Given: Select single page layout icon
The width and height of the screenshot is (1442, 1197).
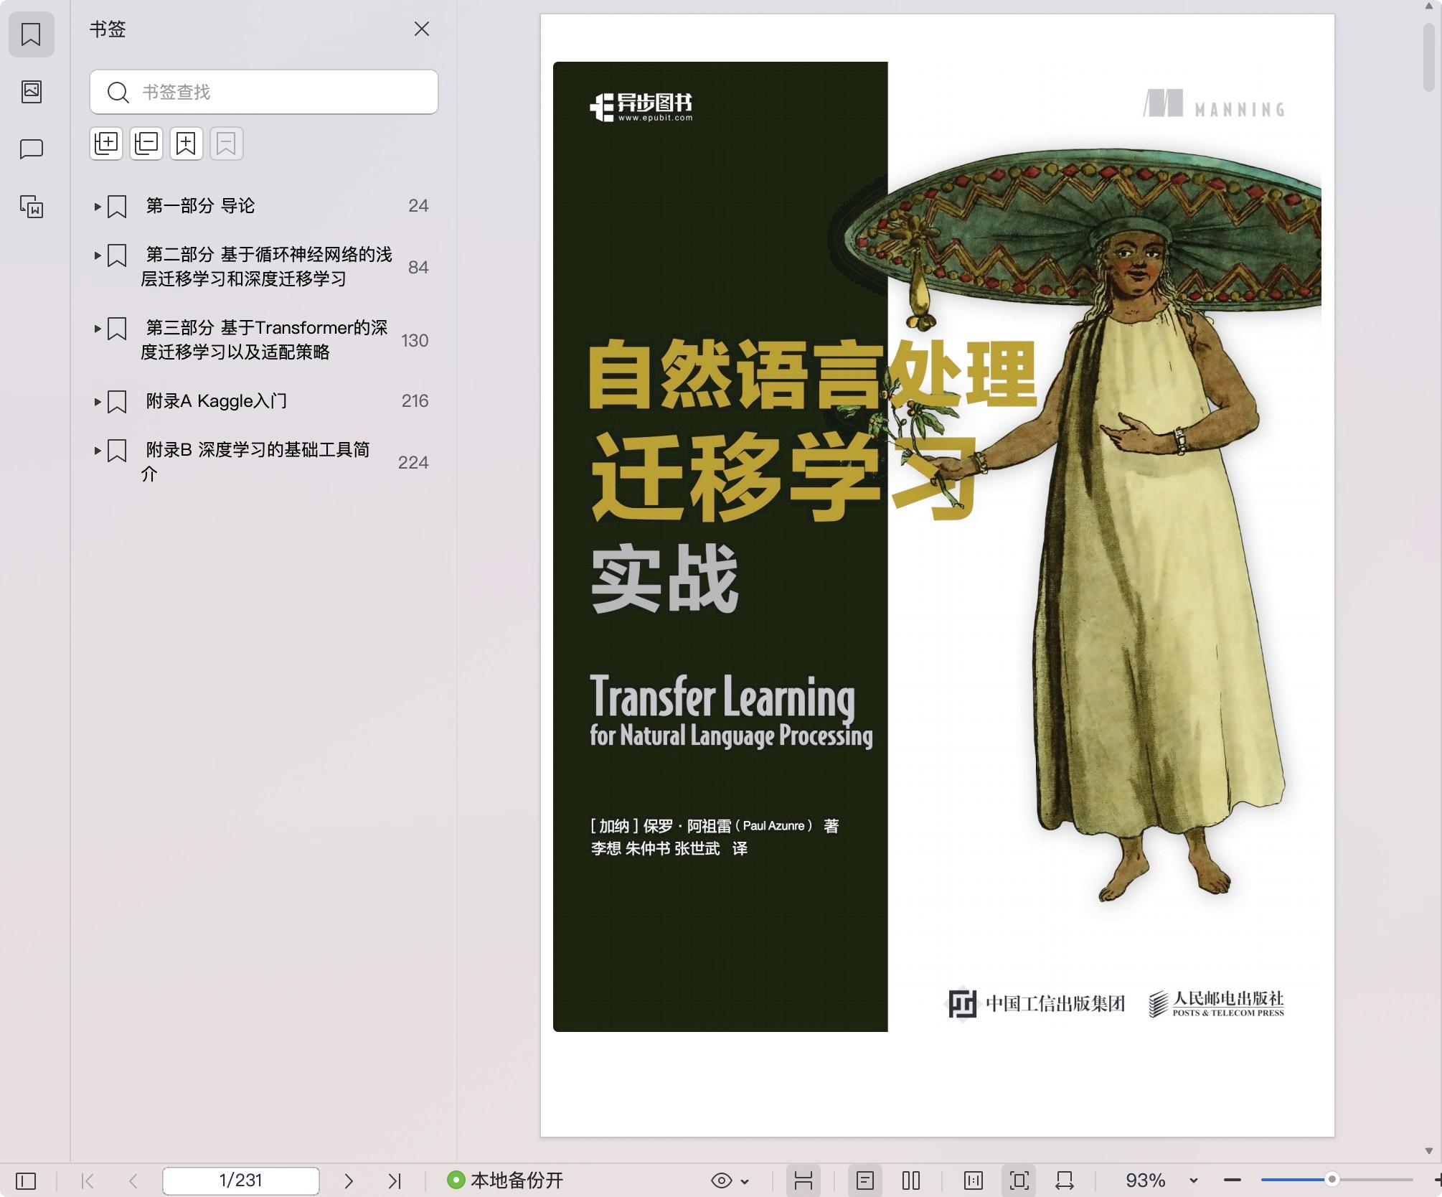Looking at the screenshot, I should [865, 1180].
